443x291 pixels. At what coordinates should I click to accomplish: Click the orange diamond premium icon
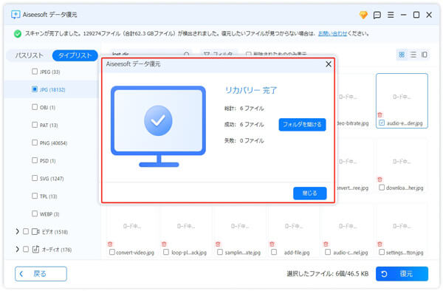coord(363,15)
